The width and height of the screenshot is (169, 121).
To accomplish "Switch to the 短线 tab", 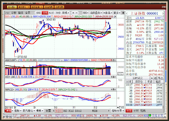I will (143, 111).
